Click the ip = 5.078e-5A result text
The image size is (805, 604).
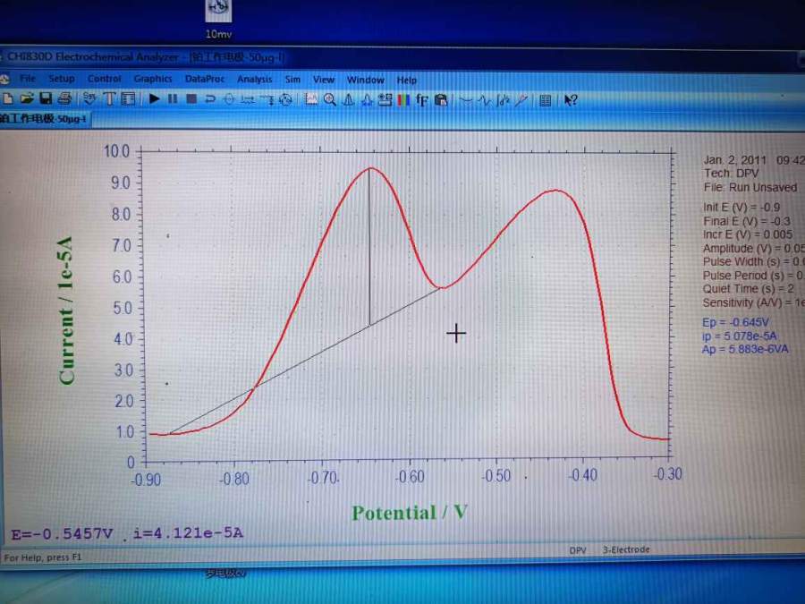coord(740,336)
